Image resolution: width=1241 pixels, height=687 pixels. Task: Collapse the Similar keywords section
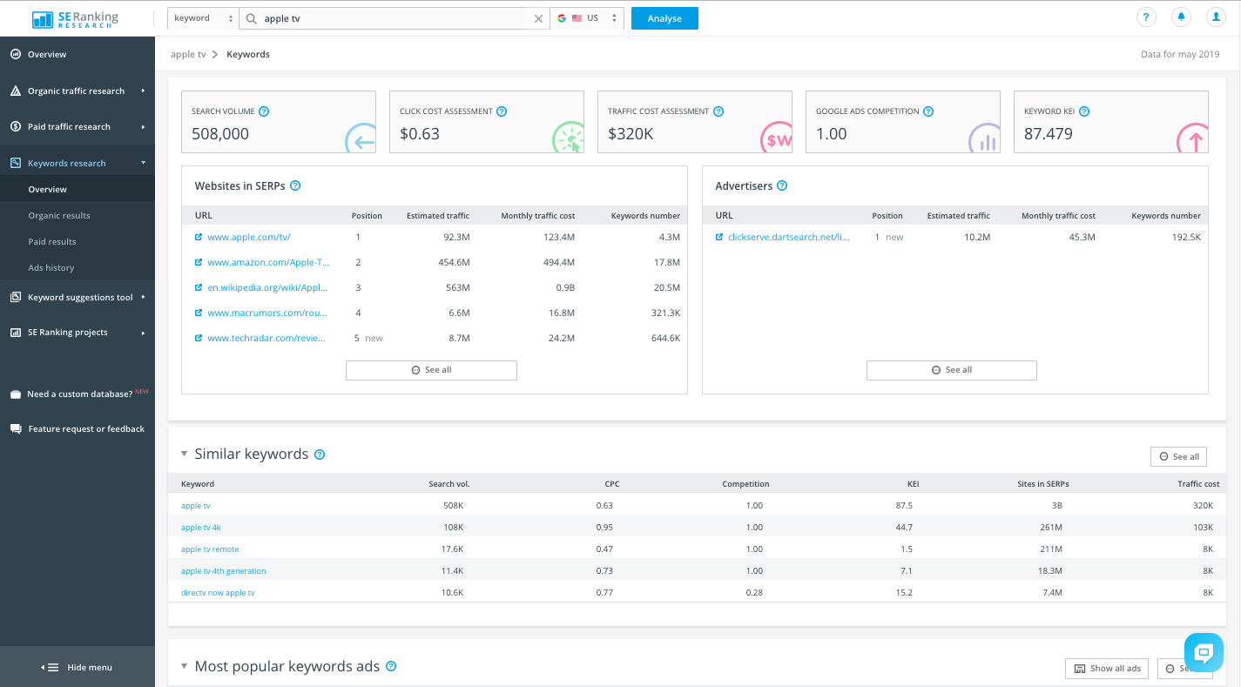(184, 454)
